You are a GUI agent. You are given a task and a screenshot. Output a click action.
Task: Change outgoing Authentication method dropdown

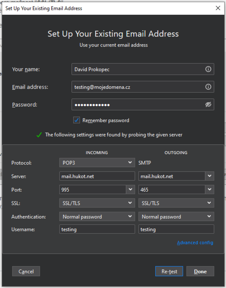[x=176, y=217]
